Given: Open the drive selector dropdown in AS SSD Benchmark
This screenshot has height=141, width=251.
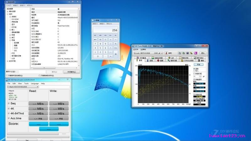Looking at the screenshot, I should [x=23, y=87].
